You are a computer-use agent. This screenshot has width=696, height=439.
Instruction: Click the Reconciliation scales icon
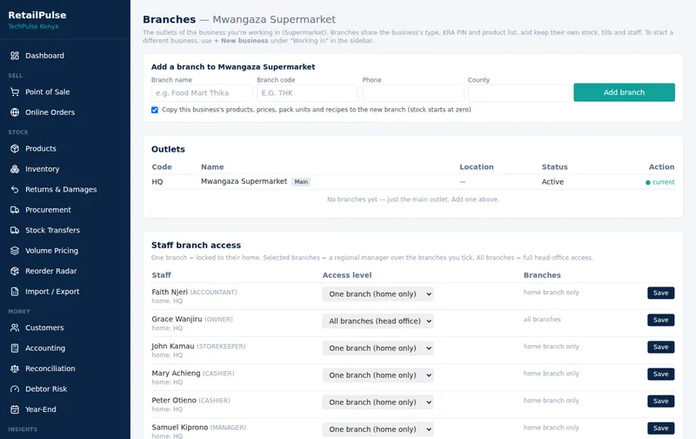tap(15, 368)
